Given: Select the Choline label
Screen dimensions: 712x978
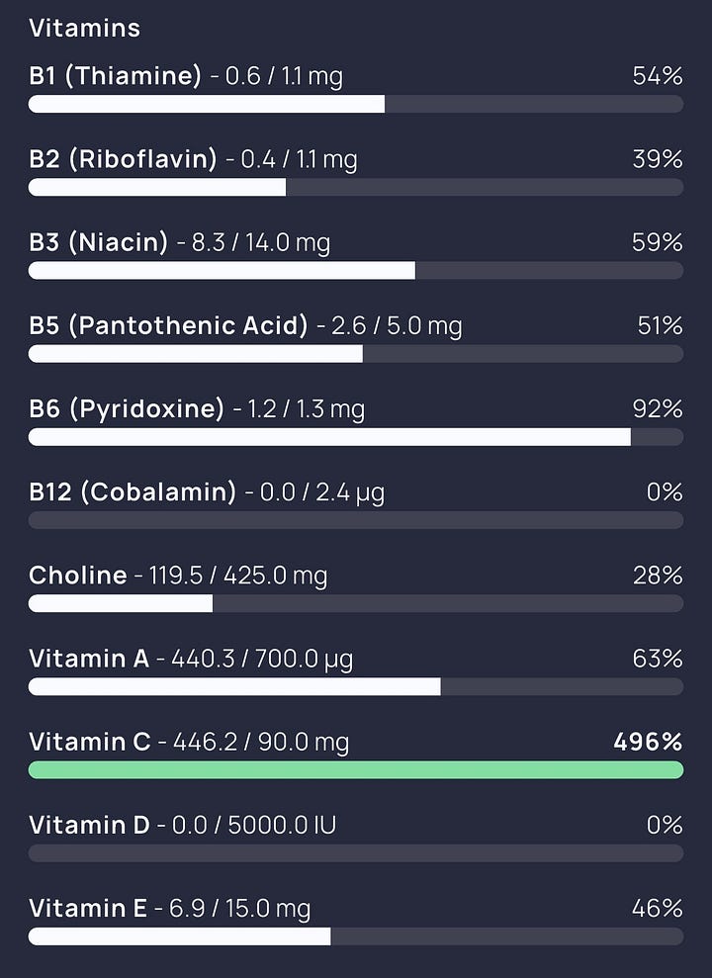Looking at the screenshot, I should point(78,576).
